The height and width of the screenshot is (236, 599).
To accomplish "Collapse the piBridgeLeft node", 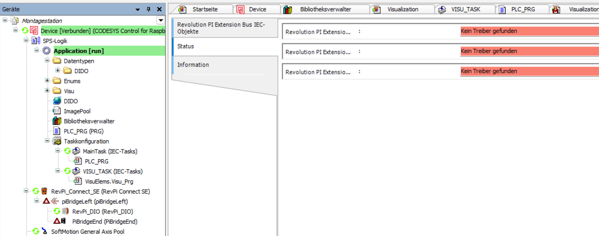I will [36, 201].
